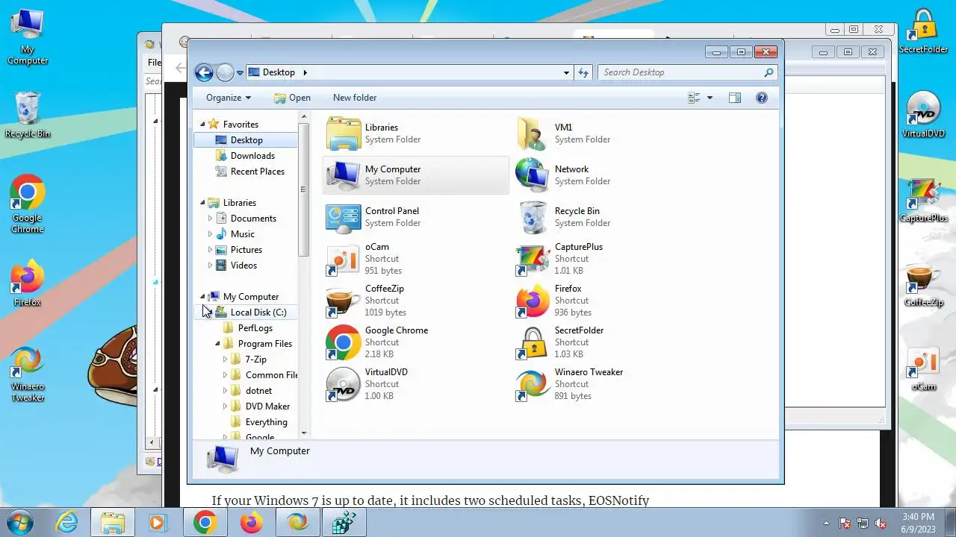Show hidden system tray icons arrow
Viewport: 956px width, 537px height.
[826, 523]
